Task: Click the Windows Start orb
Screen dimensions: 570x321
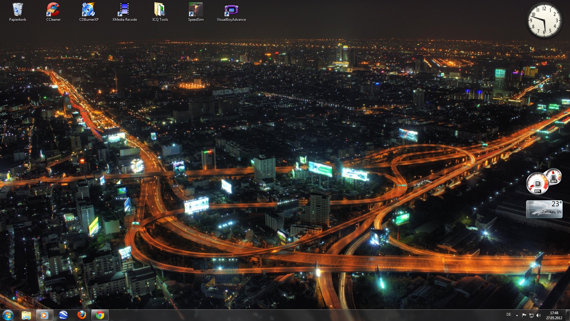Action: point(8,315)
